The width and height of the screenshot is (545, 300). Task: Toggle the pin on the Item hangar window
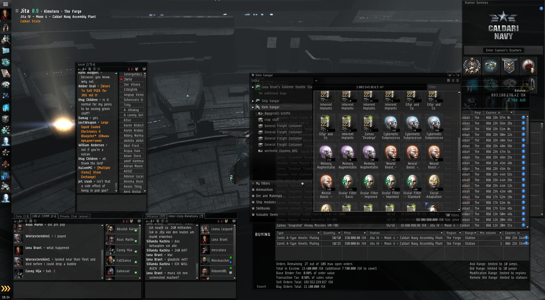point(450,75)
